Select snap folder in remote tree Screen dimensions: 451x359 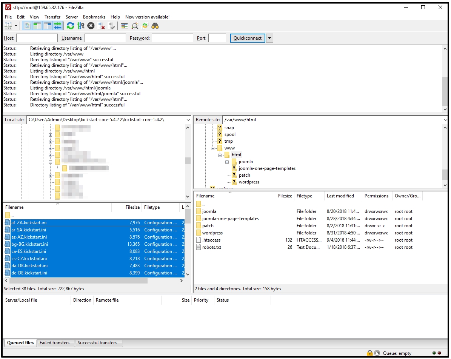pyautogui.click(x=229, y=128)
